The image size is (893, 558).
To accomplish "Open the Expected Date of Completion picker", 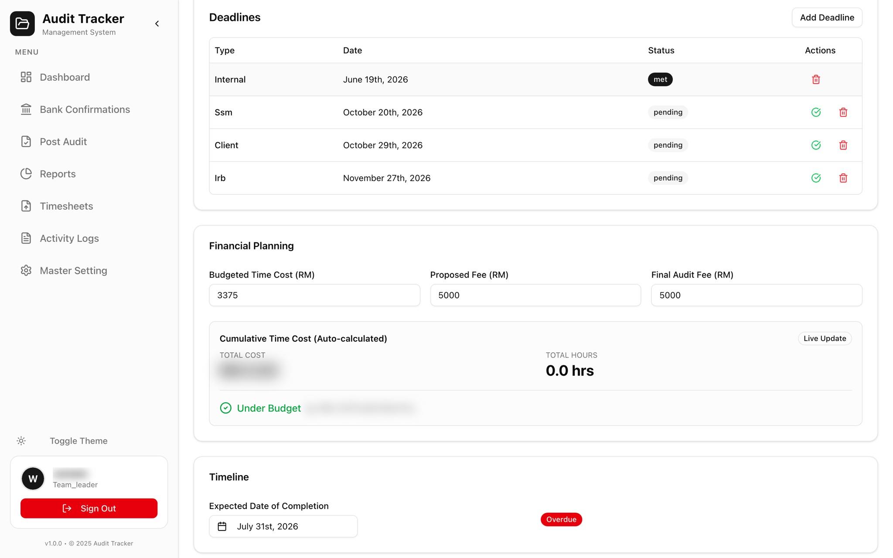I will (x=283, y=526).
